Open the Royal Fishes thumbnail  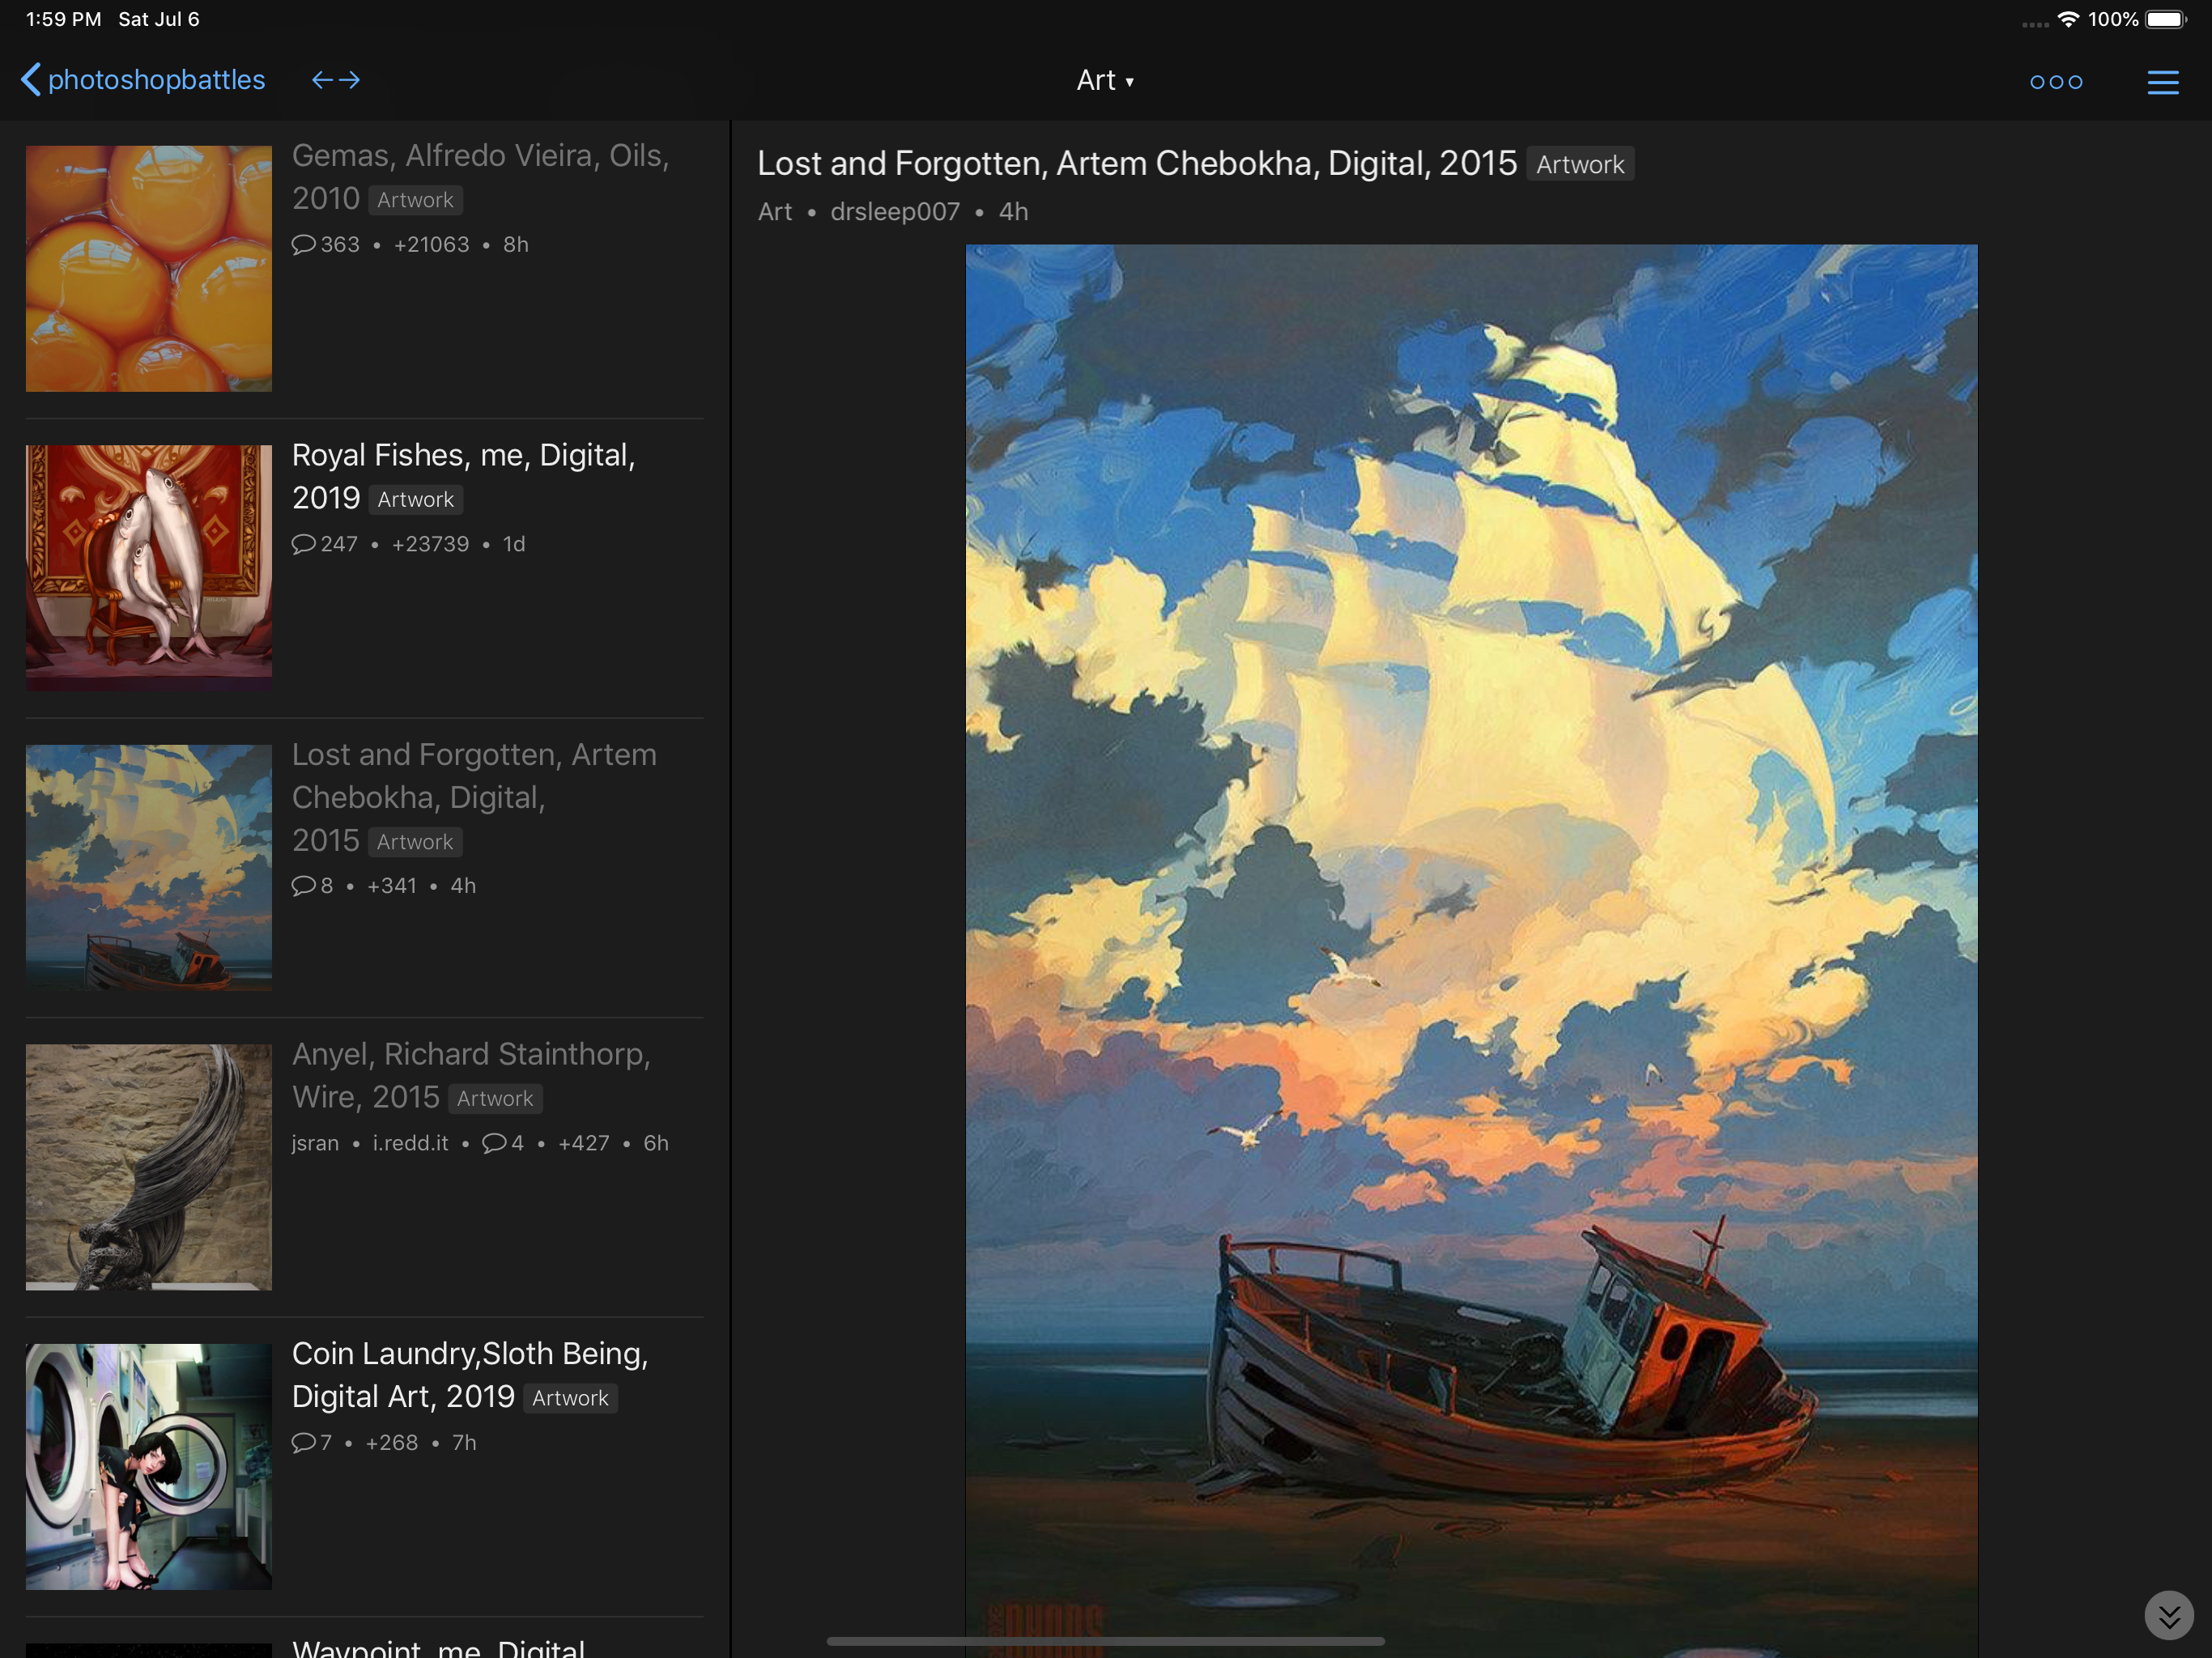(149, 568)
